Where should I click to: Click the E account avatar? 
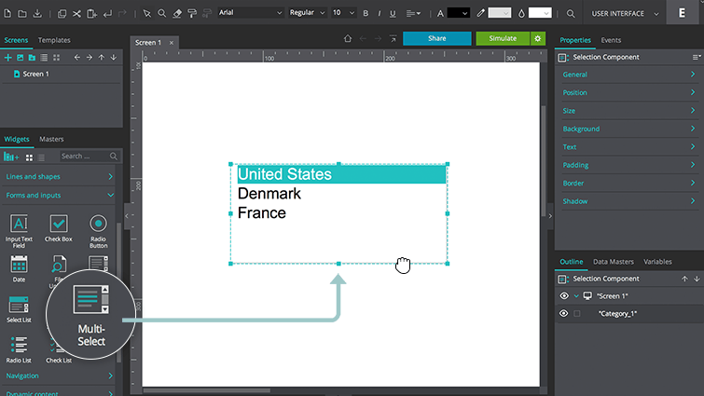(x=682, y=12)
